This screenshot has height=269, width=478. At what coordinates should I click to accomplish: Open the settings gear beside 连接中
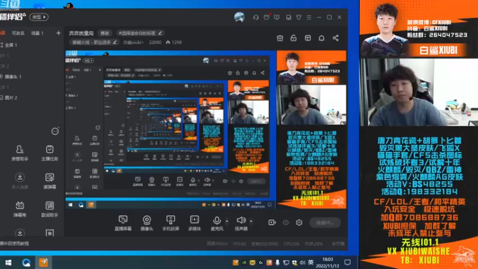tap(299, 222)
